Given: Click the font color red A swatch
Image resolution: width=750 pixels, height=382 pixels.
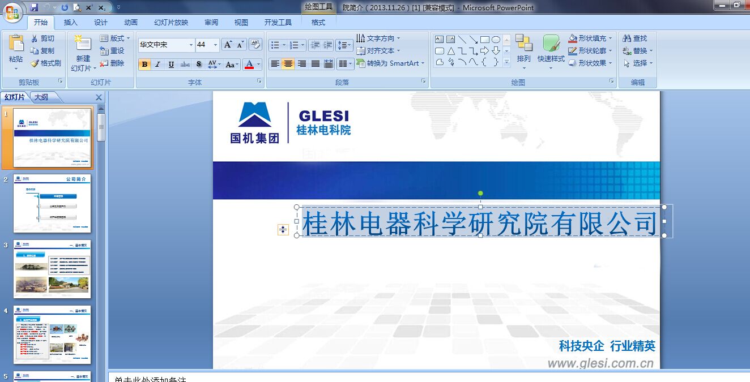Looking at the screenshot, I should click(x=249, y=65).
